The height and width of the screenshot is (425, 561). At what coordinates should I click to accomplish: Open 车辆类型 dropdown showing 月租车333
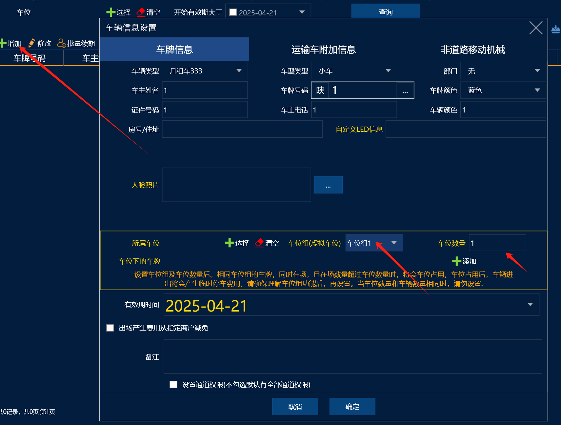point(205,71)
